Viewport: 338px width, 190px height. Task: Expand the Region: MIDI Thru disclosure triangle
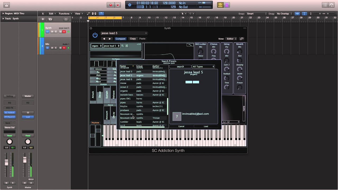[x=3, y=13]
